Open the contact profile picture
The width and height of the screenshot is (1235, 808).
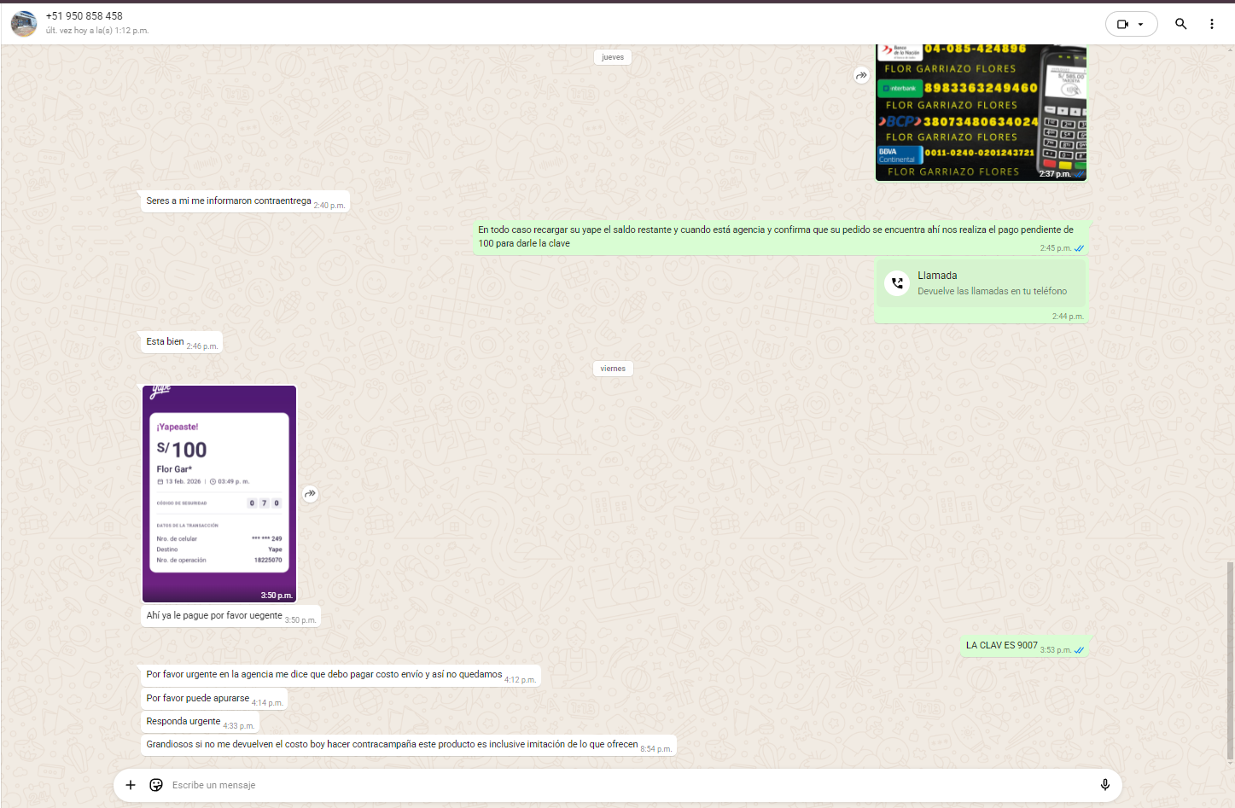point(24,23)
